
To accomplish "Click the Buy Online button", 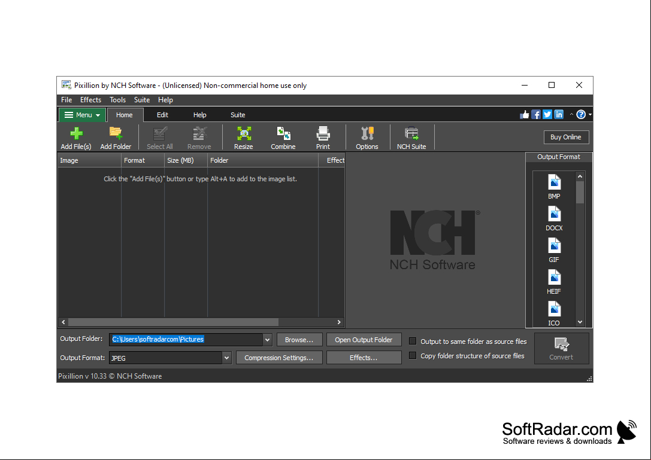I will point(566,137).
